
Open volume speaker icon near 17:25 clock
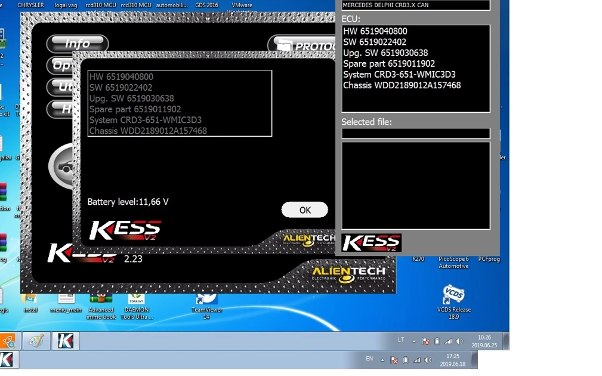(428, 360)
